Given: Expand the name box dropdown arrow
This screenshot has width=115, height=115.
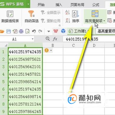Looking at the screenshot, I should tap(33, 39).
